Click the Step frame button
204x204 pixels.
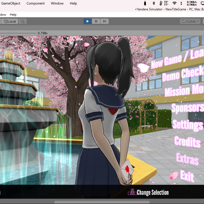[x=105, y=21]
